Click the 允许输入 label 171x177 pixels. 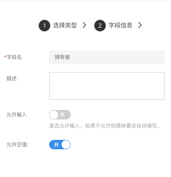pyautogui.click(x=17, y=115)
